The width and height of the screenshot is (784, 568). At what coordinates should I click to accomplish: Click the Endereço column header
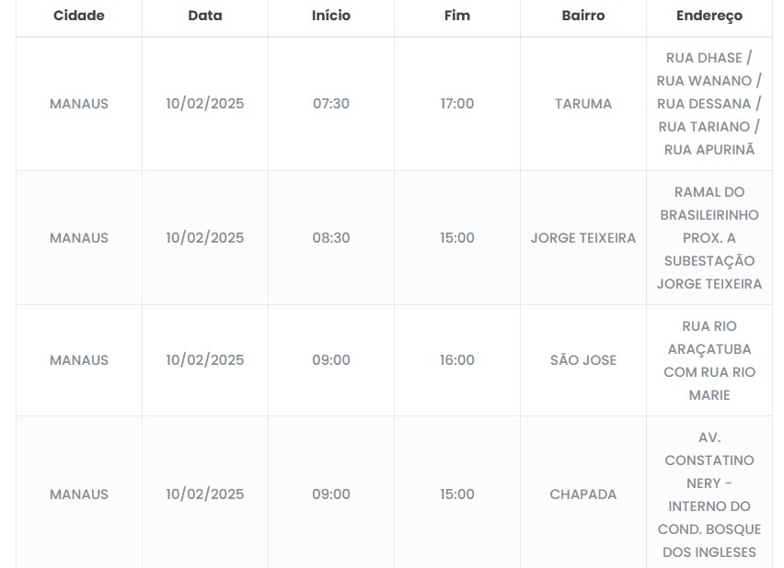[709, 16]
